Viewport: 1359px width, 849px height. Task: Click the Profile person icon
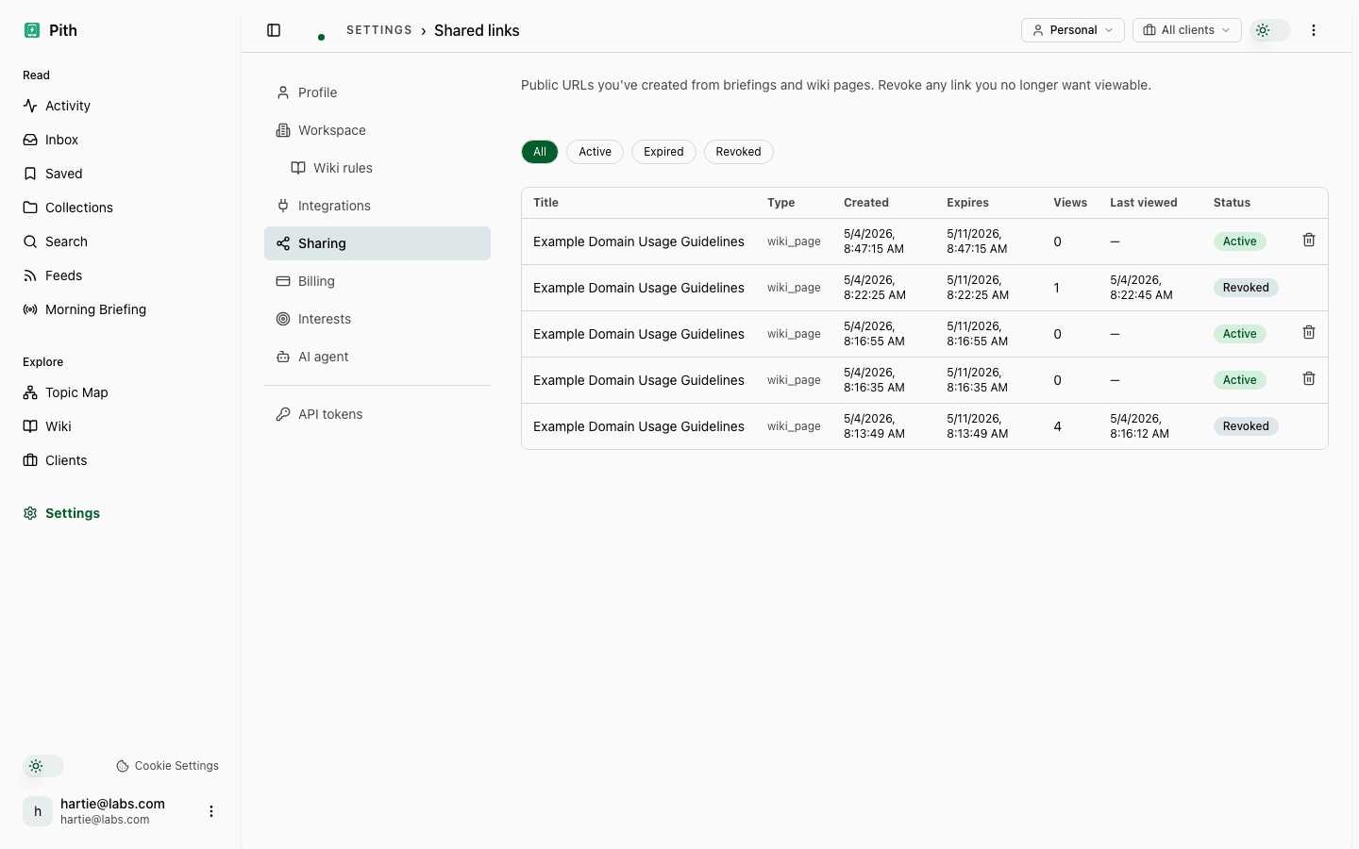click(283, 92)
